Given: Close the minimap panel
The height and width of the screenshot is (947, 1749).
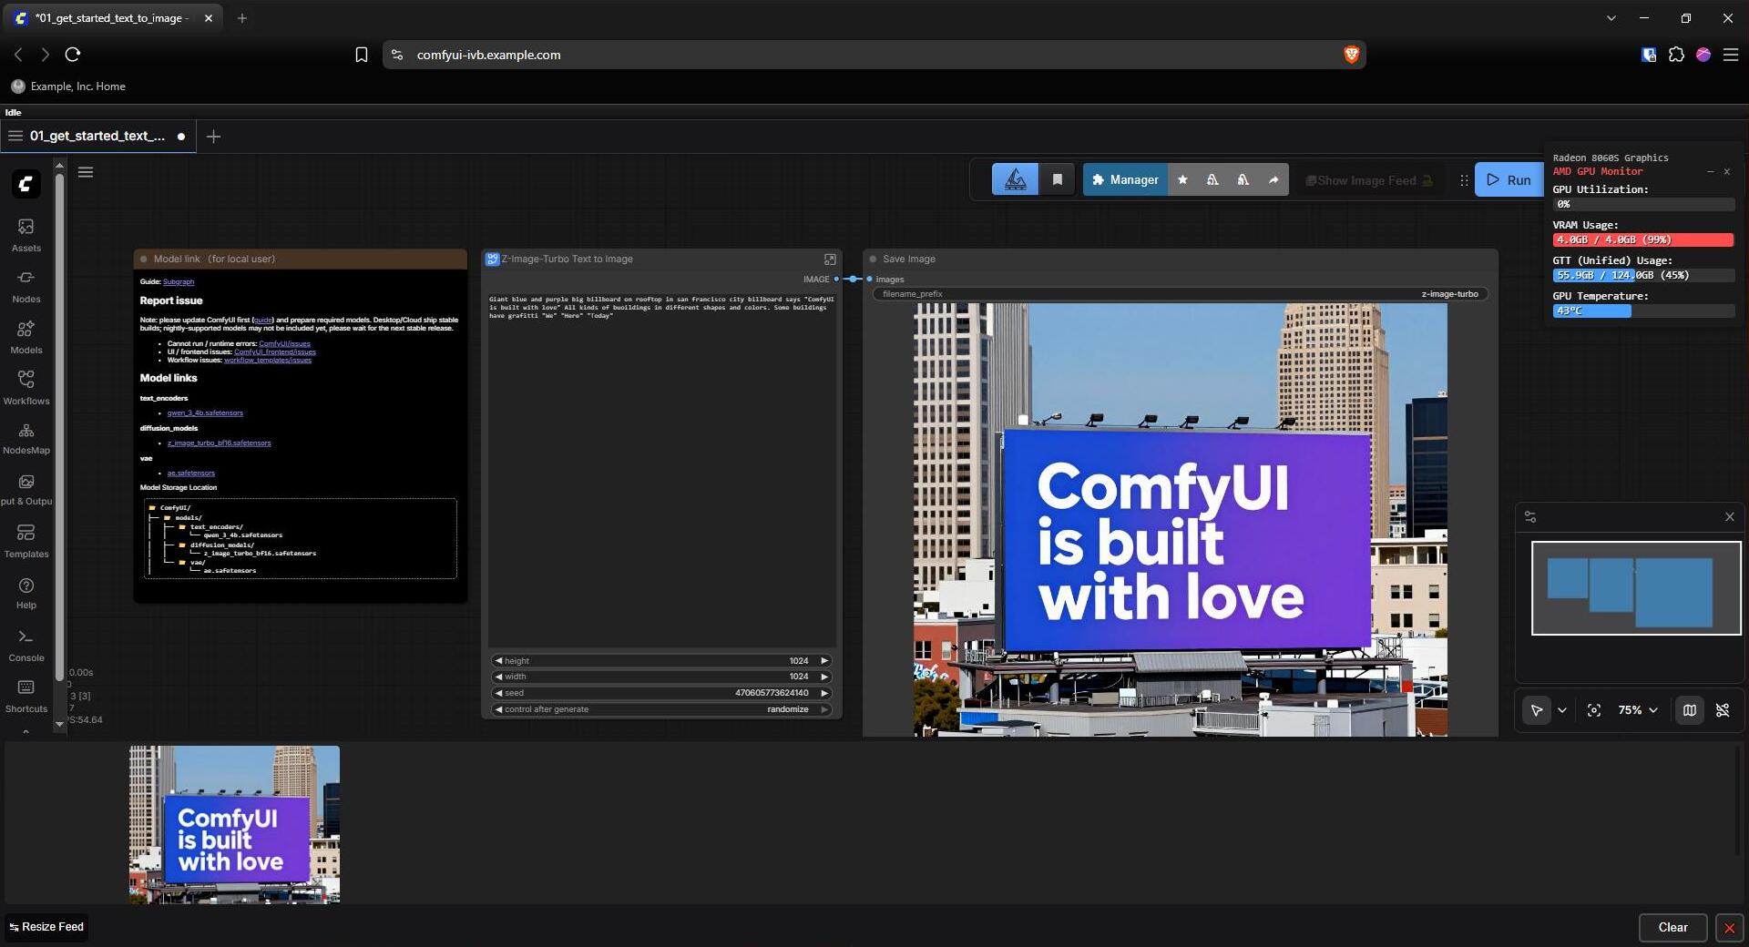Looking at the screenshot, I should 1730,517.
